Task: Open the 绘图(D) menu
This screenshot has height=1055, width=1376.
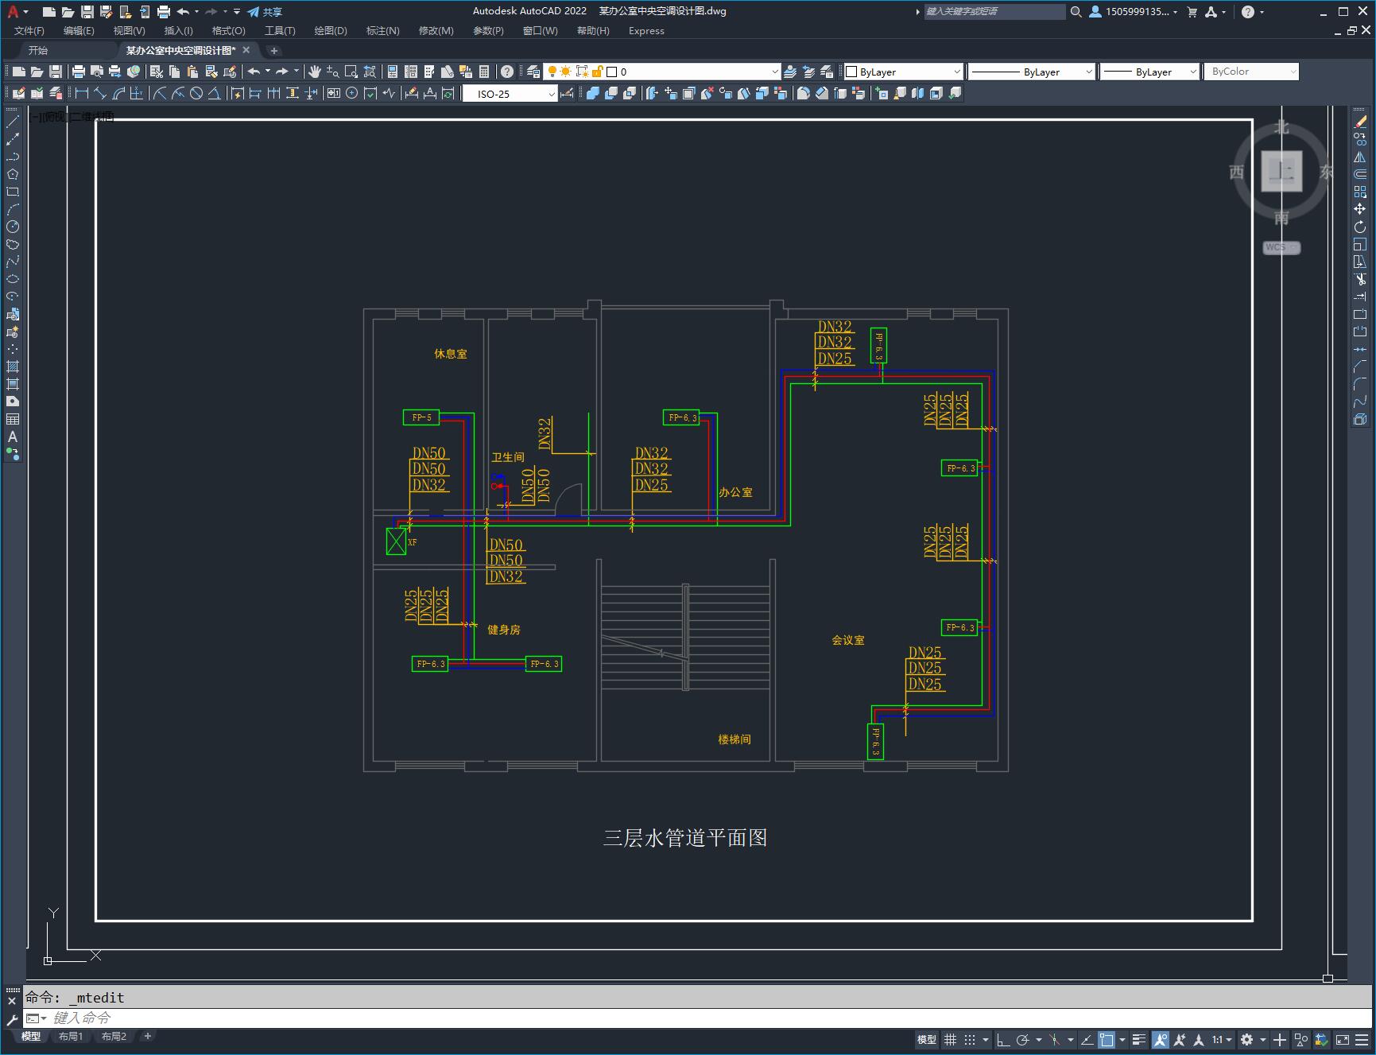Action: click(331, 31)
